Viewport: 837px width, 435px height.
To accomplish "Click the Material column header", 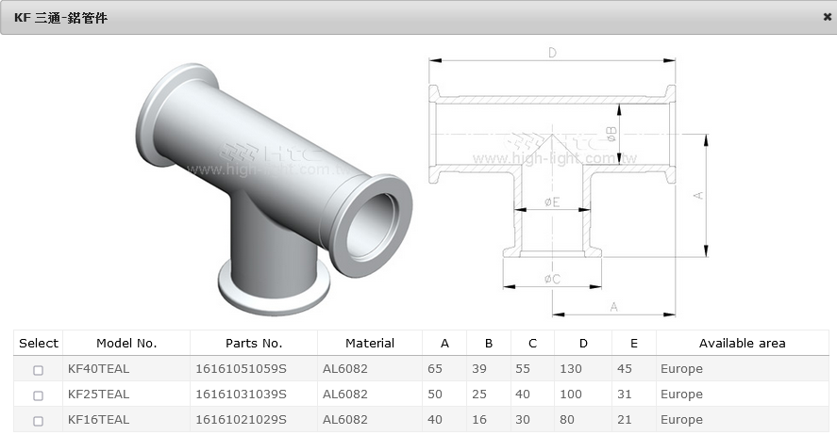I will coord(370,343).
